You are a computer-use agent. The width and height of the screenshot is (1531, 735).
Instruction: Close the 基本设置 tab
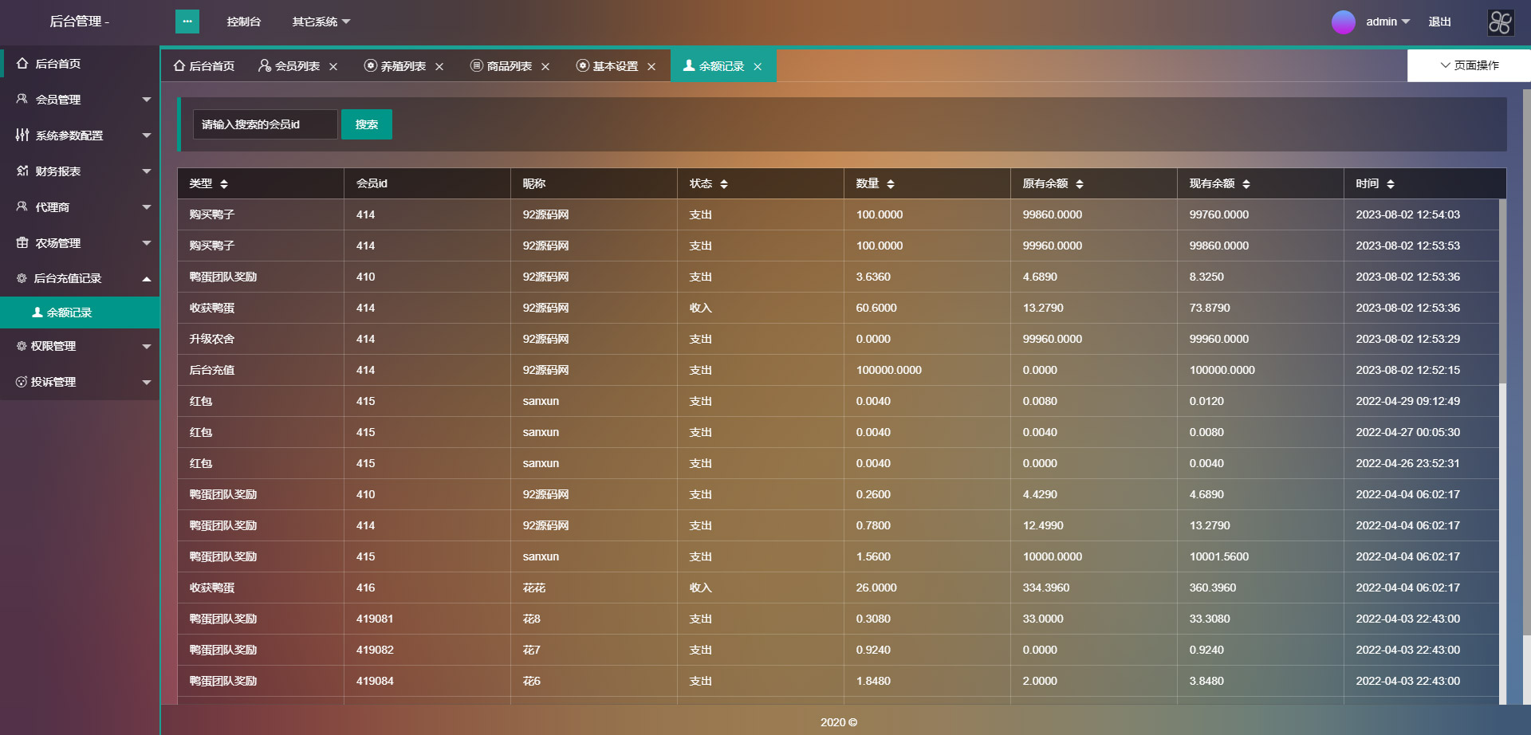point(651,67)
